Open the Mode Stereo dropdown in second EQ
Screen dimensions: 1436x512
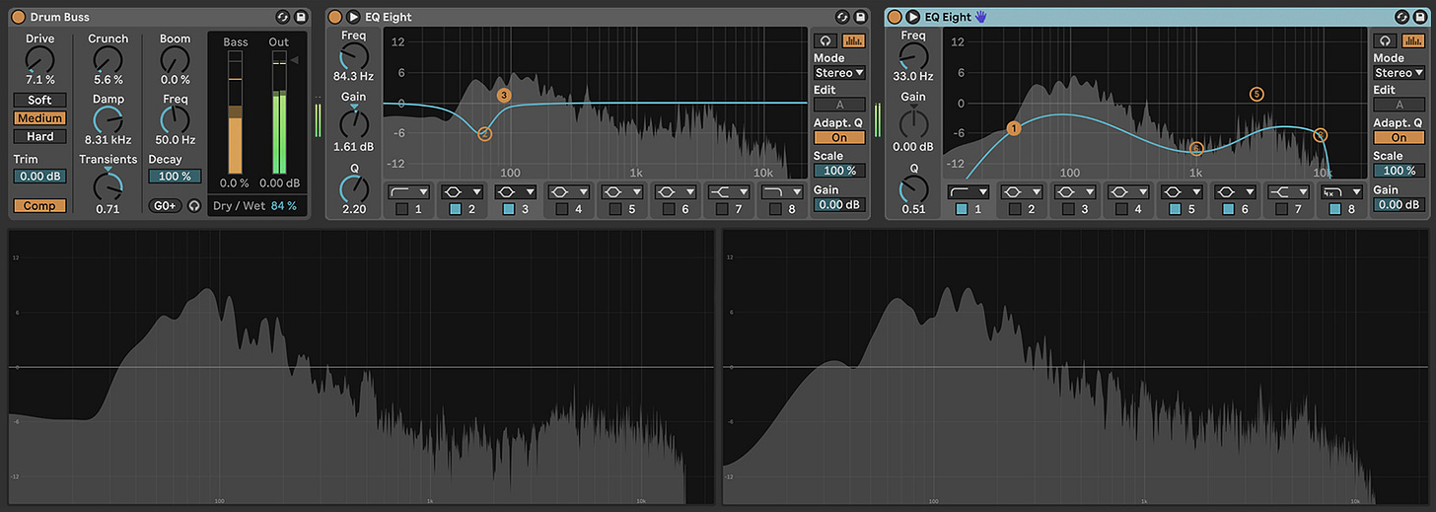click(1400, 73)
